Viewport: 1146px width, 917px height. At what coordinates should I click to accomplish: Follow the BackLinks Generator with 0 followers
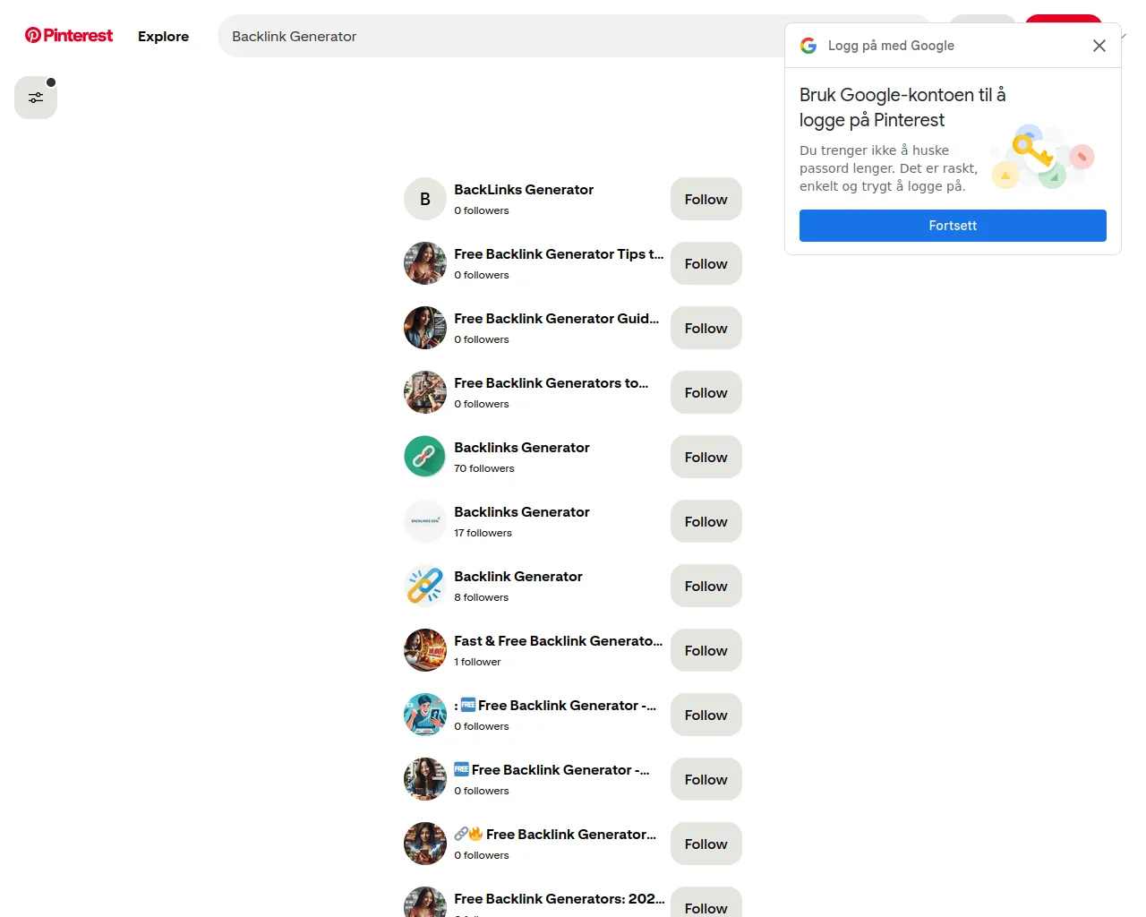pyautogui.click(x=706, y=200)
